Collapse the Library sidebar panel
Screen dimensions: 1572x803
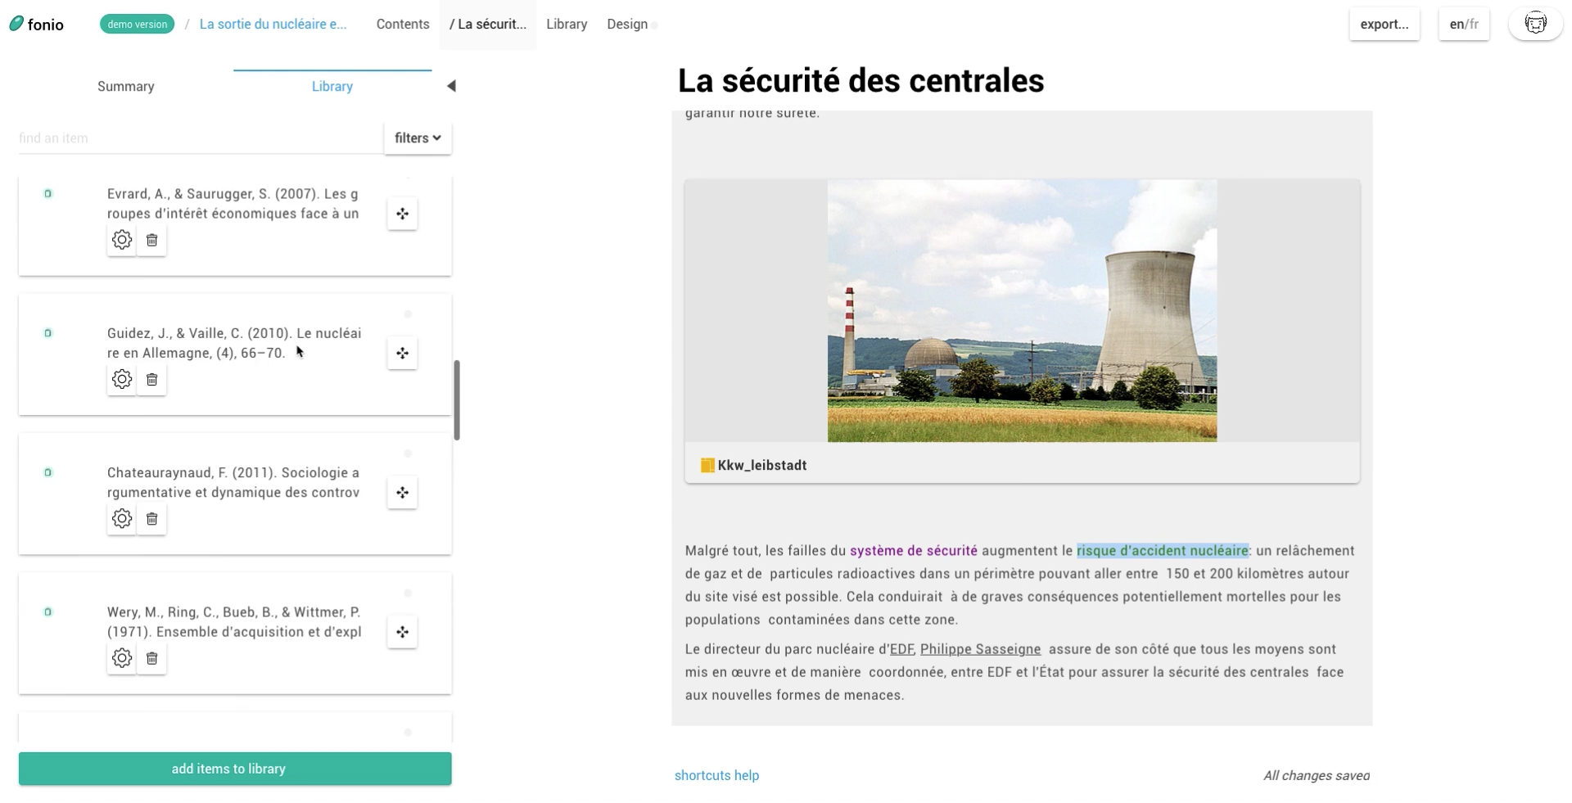click(x=451, y=85)
